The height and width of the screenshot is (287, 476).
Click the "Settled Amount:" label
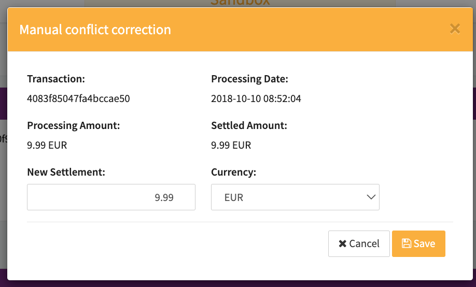pyautogui.click(x=249, y=125)
